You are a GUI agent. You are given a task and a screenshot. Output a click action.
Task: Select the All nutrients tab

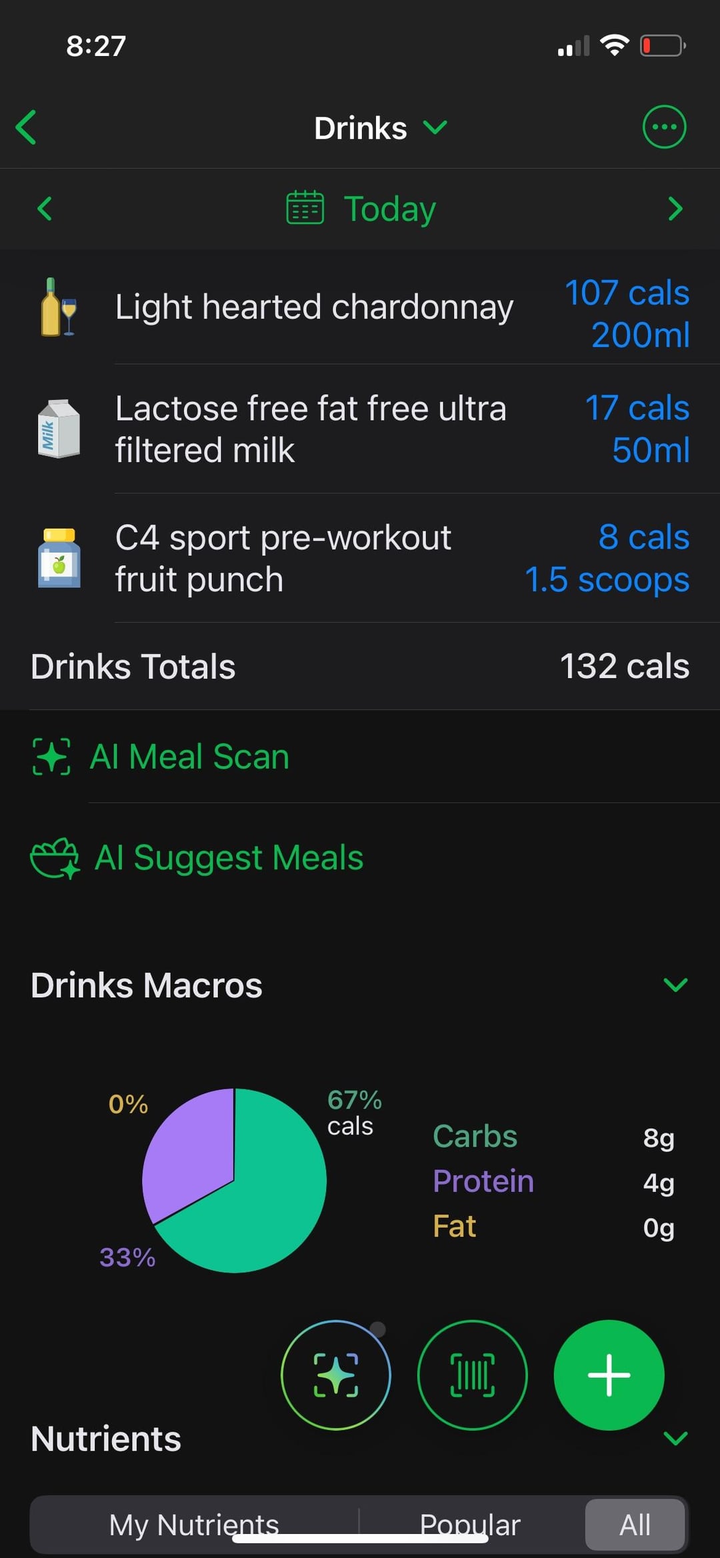pyautogui.click(x=635, y=1524)
